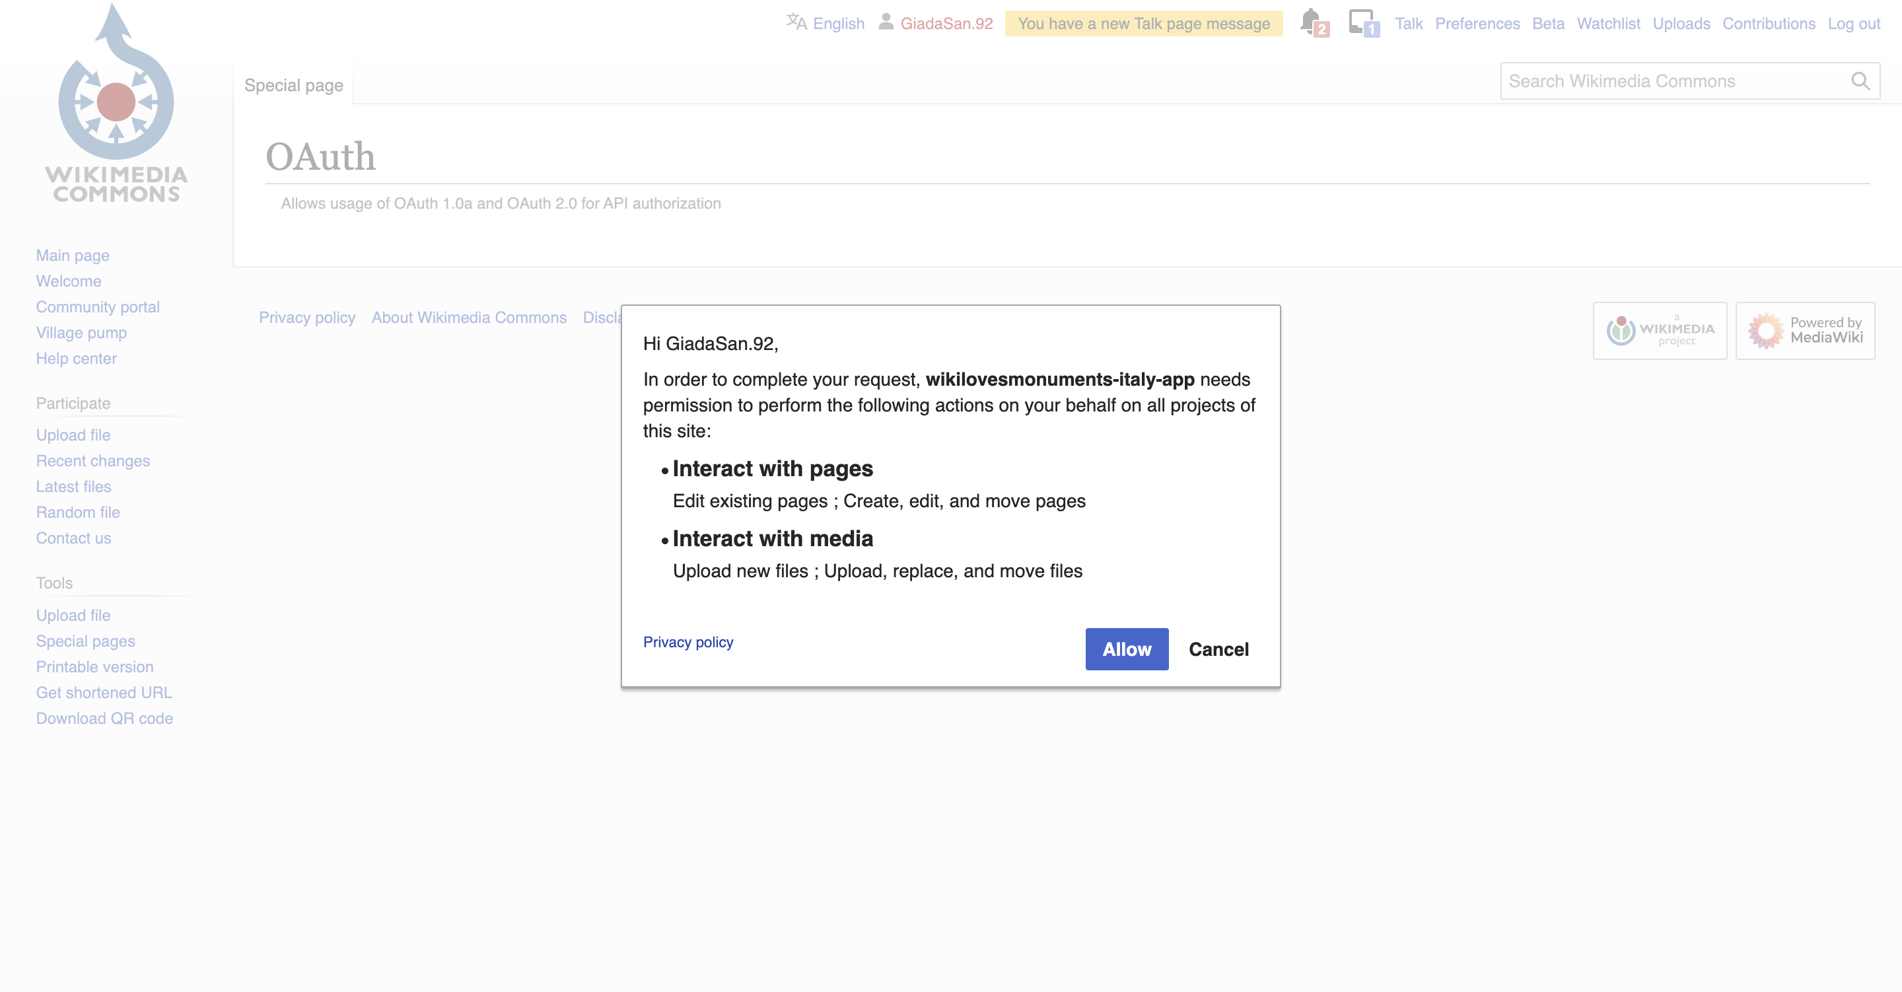Go to Watchlist
The height and width of the screenshot is (992, 1902).
click(1608, 24)
